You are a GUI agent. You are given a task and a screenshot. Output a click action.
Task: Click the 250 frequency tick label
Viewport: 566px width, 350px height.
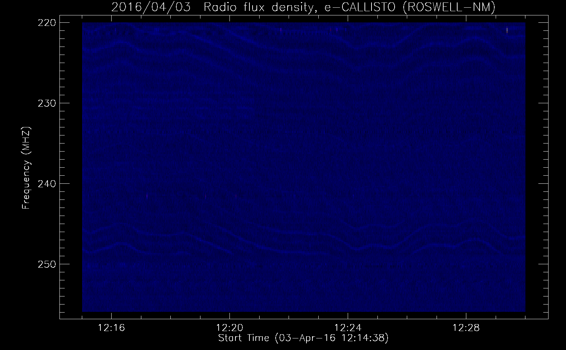tap(47, 264)
